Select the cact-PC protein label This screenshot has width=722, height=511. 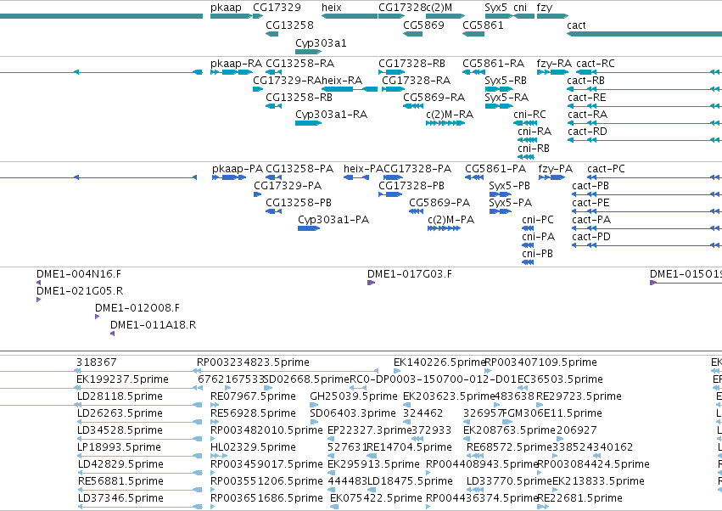point(606,169)
